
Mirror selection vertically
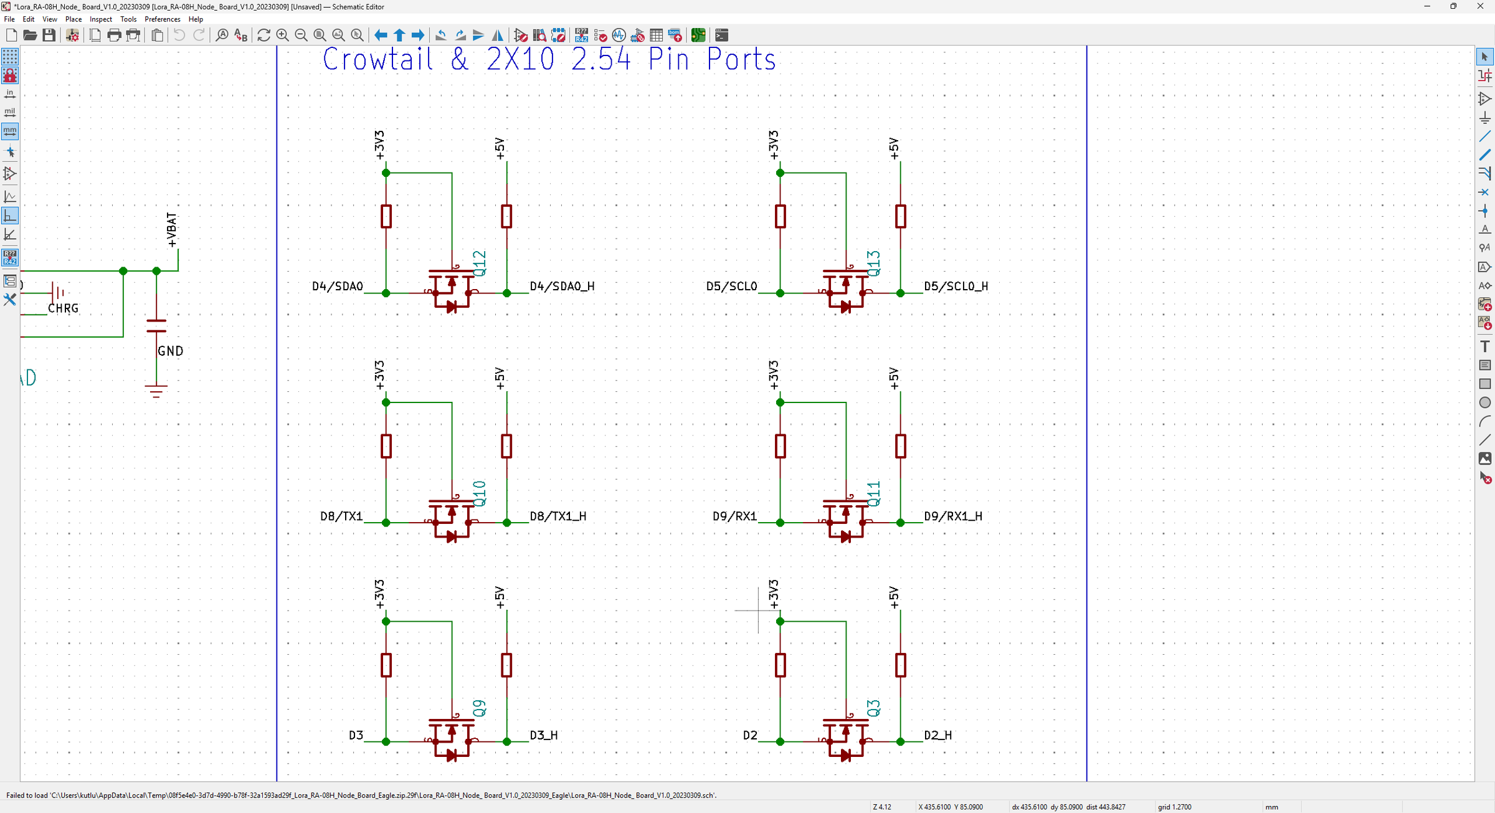tap(478, 36)
